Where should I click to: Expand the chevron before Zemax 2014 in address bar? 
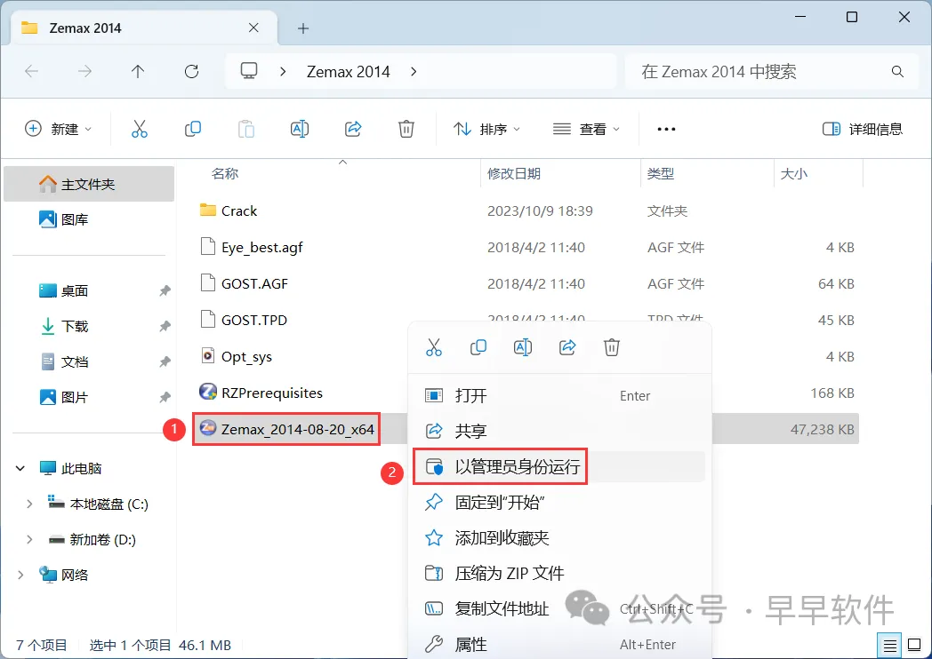click(x=283, y=72)
